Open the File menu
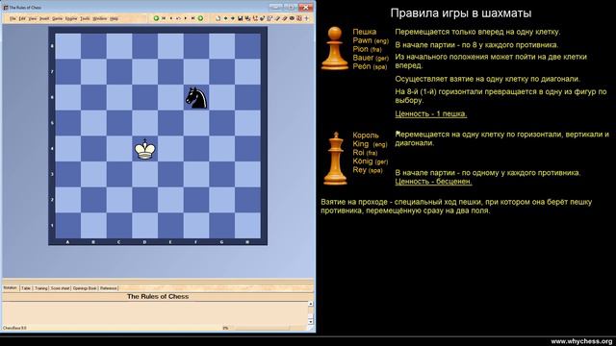 (13, 18)
